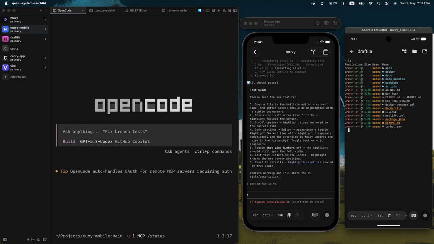434x244 pixels.
Task: Open the theme icon showing 6%
Action: click(31, 239)
